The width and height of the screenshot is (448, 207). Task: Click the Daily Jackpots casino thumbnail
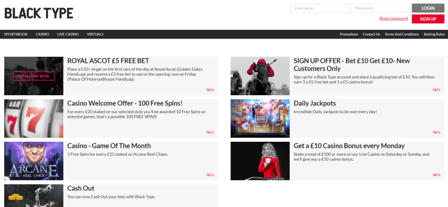coord(260,118)
